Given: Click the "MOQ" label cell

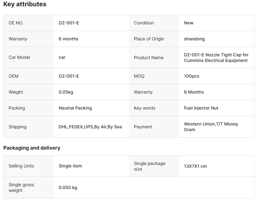Looking at the screenshot, I should point(139,76).
